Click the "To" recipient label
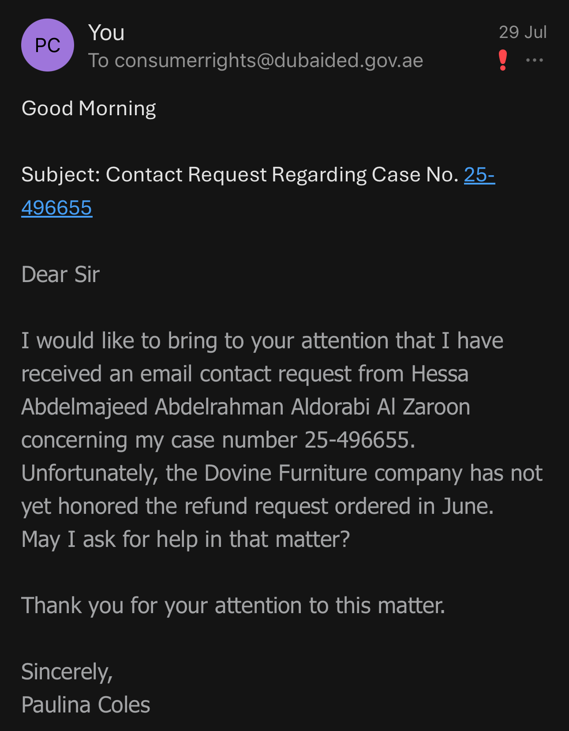 click(98, 60)
